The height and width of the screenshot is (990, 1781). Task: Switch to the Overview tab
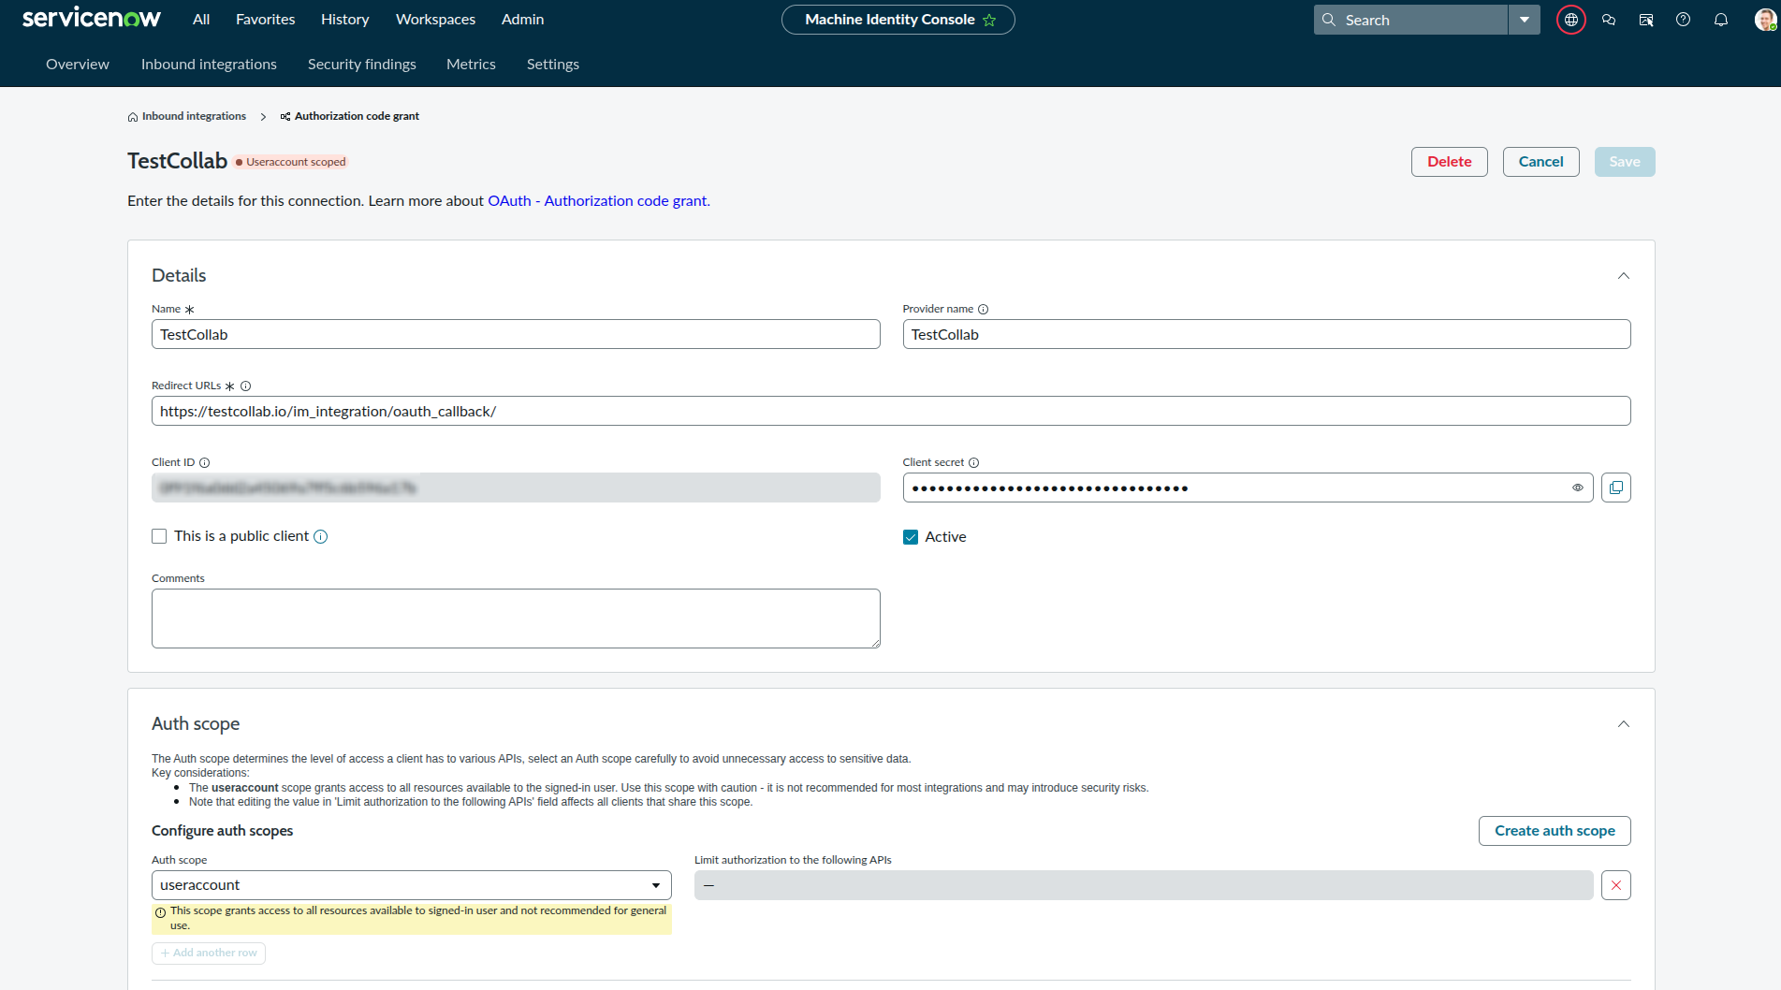click(78, 65)
